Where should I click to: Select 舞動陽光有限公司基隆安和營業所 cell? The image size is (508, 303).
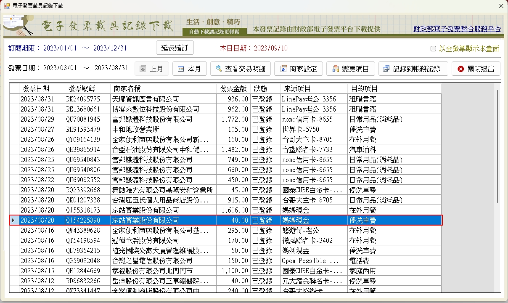click(x=163, y=190)
